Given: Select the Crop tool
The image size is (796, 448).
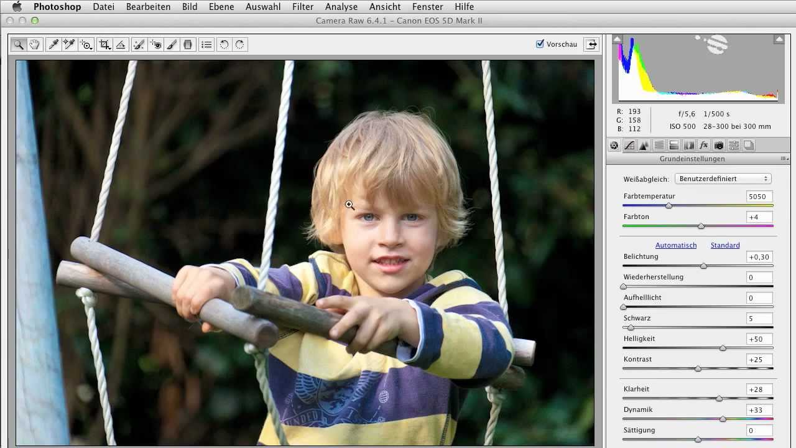Looking at the screenshot, I should 105,44.
